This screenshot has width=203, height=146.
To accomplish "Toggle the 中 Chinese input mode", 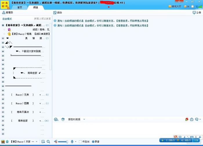I will (180, 137).
